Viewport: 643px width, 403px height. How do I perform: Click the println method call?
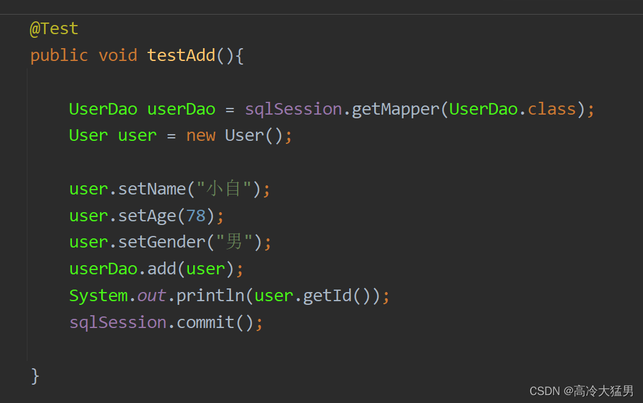click(x=210, y=296)
